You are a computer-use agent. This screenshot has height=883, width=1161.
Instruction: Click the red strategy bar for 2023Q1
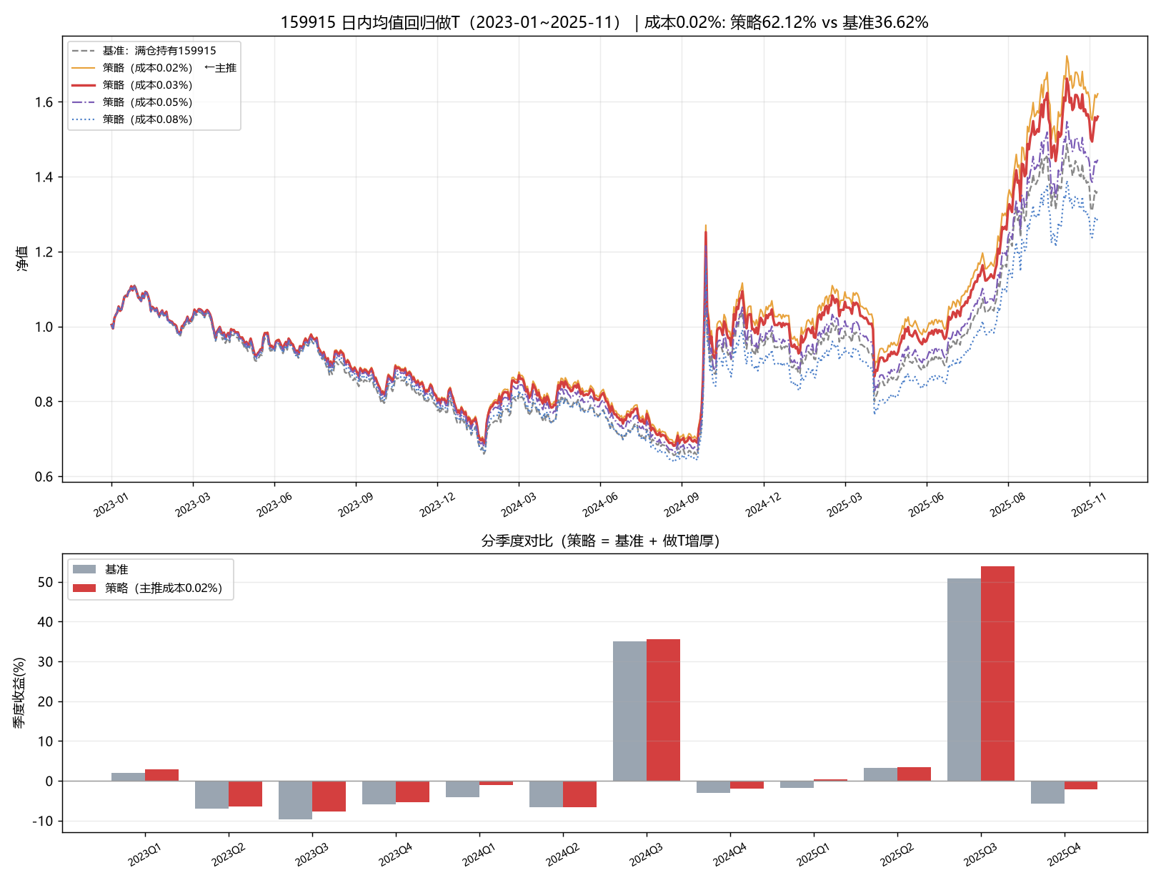pyautogui.click(x=161, y=775)
